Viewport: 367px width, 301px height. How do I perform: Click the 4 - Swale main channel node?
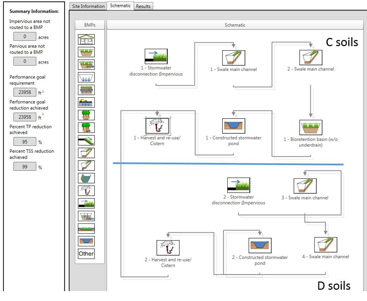tap(325, 245)
